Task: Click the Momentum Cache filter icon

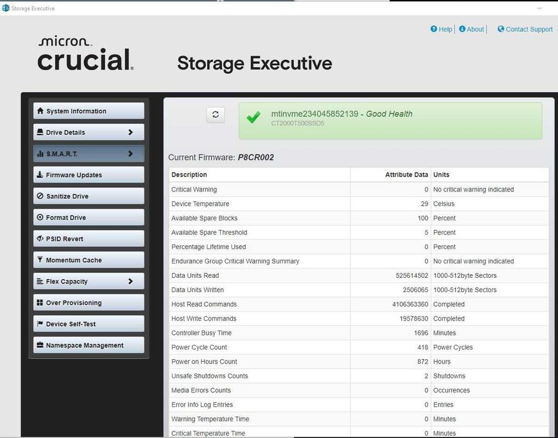Action: point(40,260)
